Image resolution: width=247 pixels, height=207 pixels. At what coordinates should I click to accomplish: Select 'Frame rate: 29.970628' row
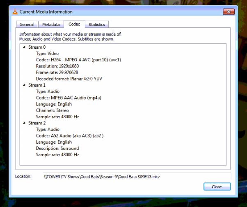57,72
